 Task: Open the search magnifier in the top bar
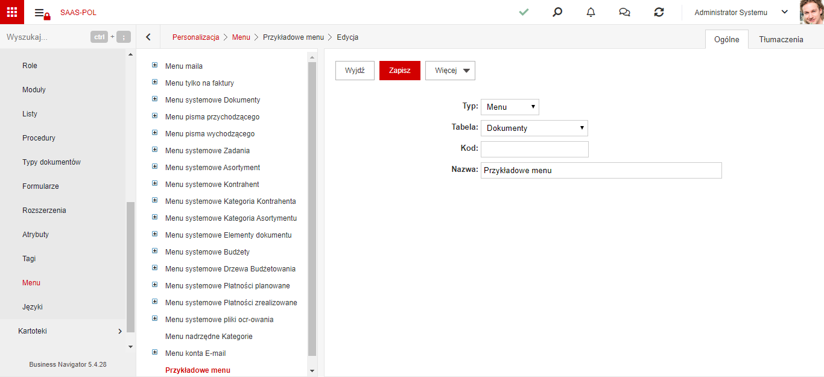(557, 12)
